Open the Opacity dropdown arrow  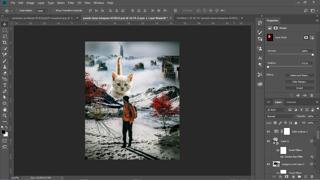317,116
